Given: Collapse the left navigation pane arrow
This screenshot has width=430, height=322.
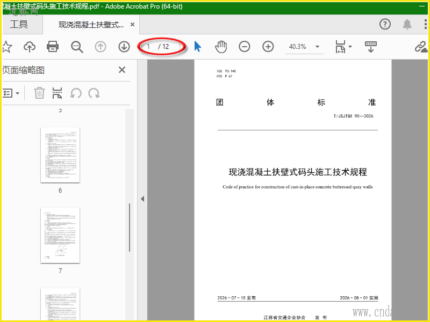Looking at the screenshot, I should click(142, 199).
